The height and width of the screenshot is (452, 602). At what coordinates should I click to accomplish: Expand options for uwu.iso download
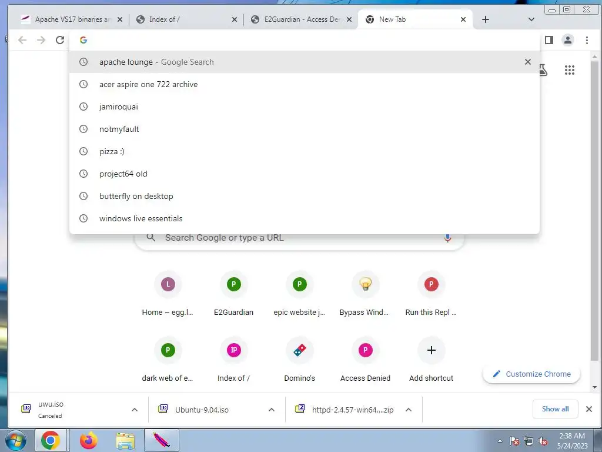click(135, 410)
